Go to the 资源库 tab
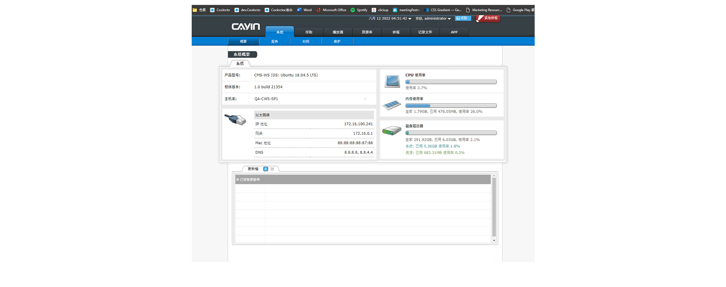Image resolution: width=726 pixels, height=287 pixels. (x=367, y=32)
